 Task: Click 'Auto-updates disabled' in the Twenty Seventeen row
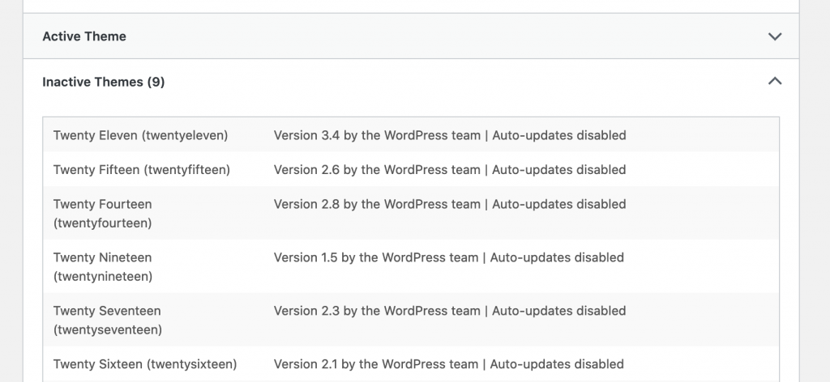tap(559, 311)
